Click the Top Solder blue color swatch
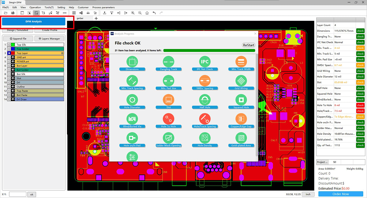This screenshot has height=198, width=367. point(13,49)
